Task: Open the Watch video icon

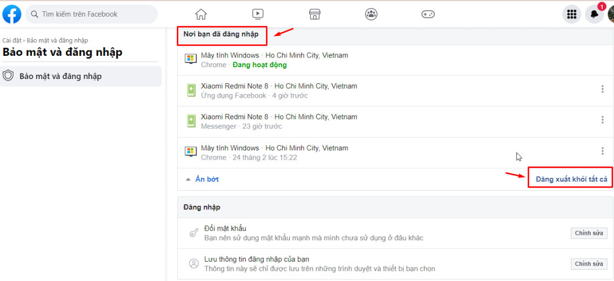Action: coord(257,15)
